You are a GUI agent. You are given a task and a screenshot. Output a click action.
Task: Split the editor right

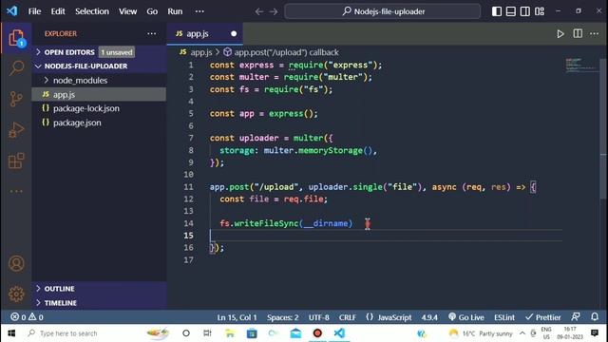click(x=578, y=34)
